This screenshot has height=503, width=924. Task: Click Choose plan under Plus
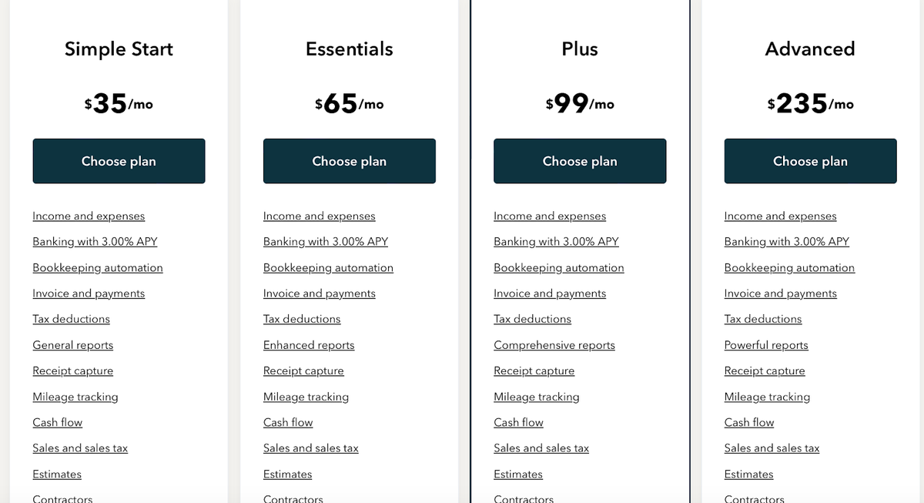[579, 161]
